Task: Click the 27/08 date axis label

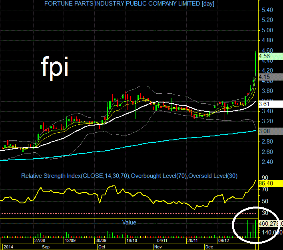Action: (x=40, y=240)
